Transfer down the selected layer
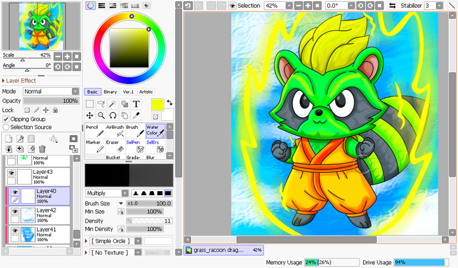The height and width of the screenshot is (268, 458). (9, 149)
